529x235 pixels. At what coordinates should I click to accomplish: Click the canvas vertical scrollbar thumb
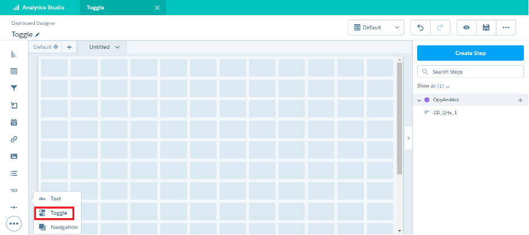[400, 119]
